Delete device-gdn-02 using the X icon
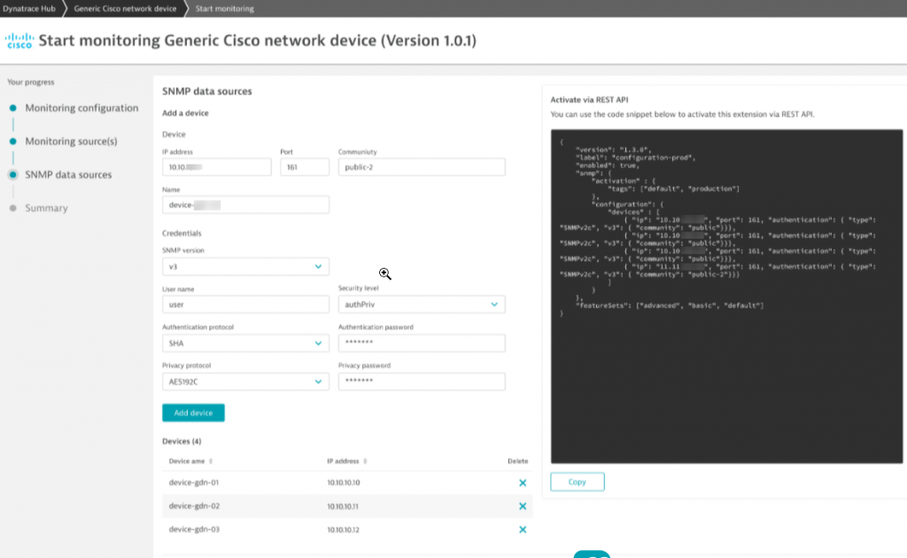 [x=523, y=506]
